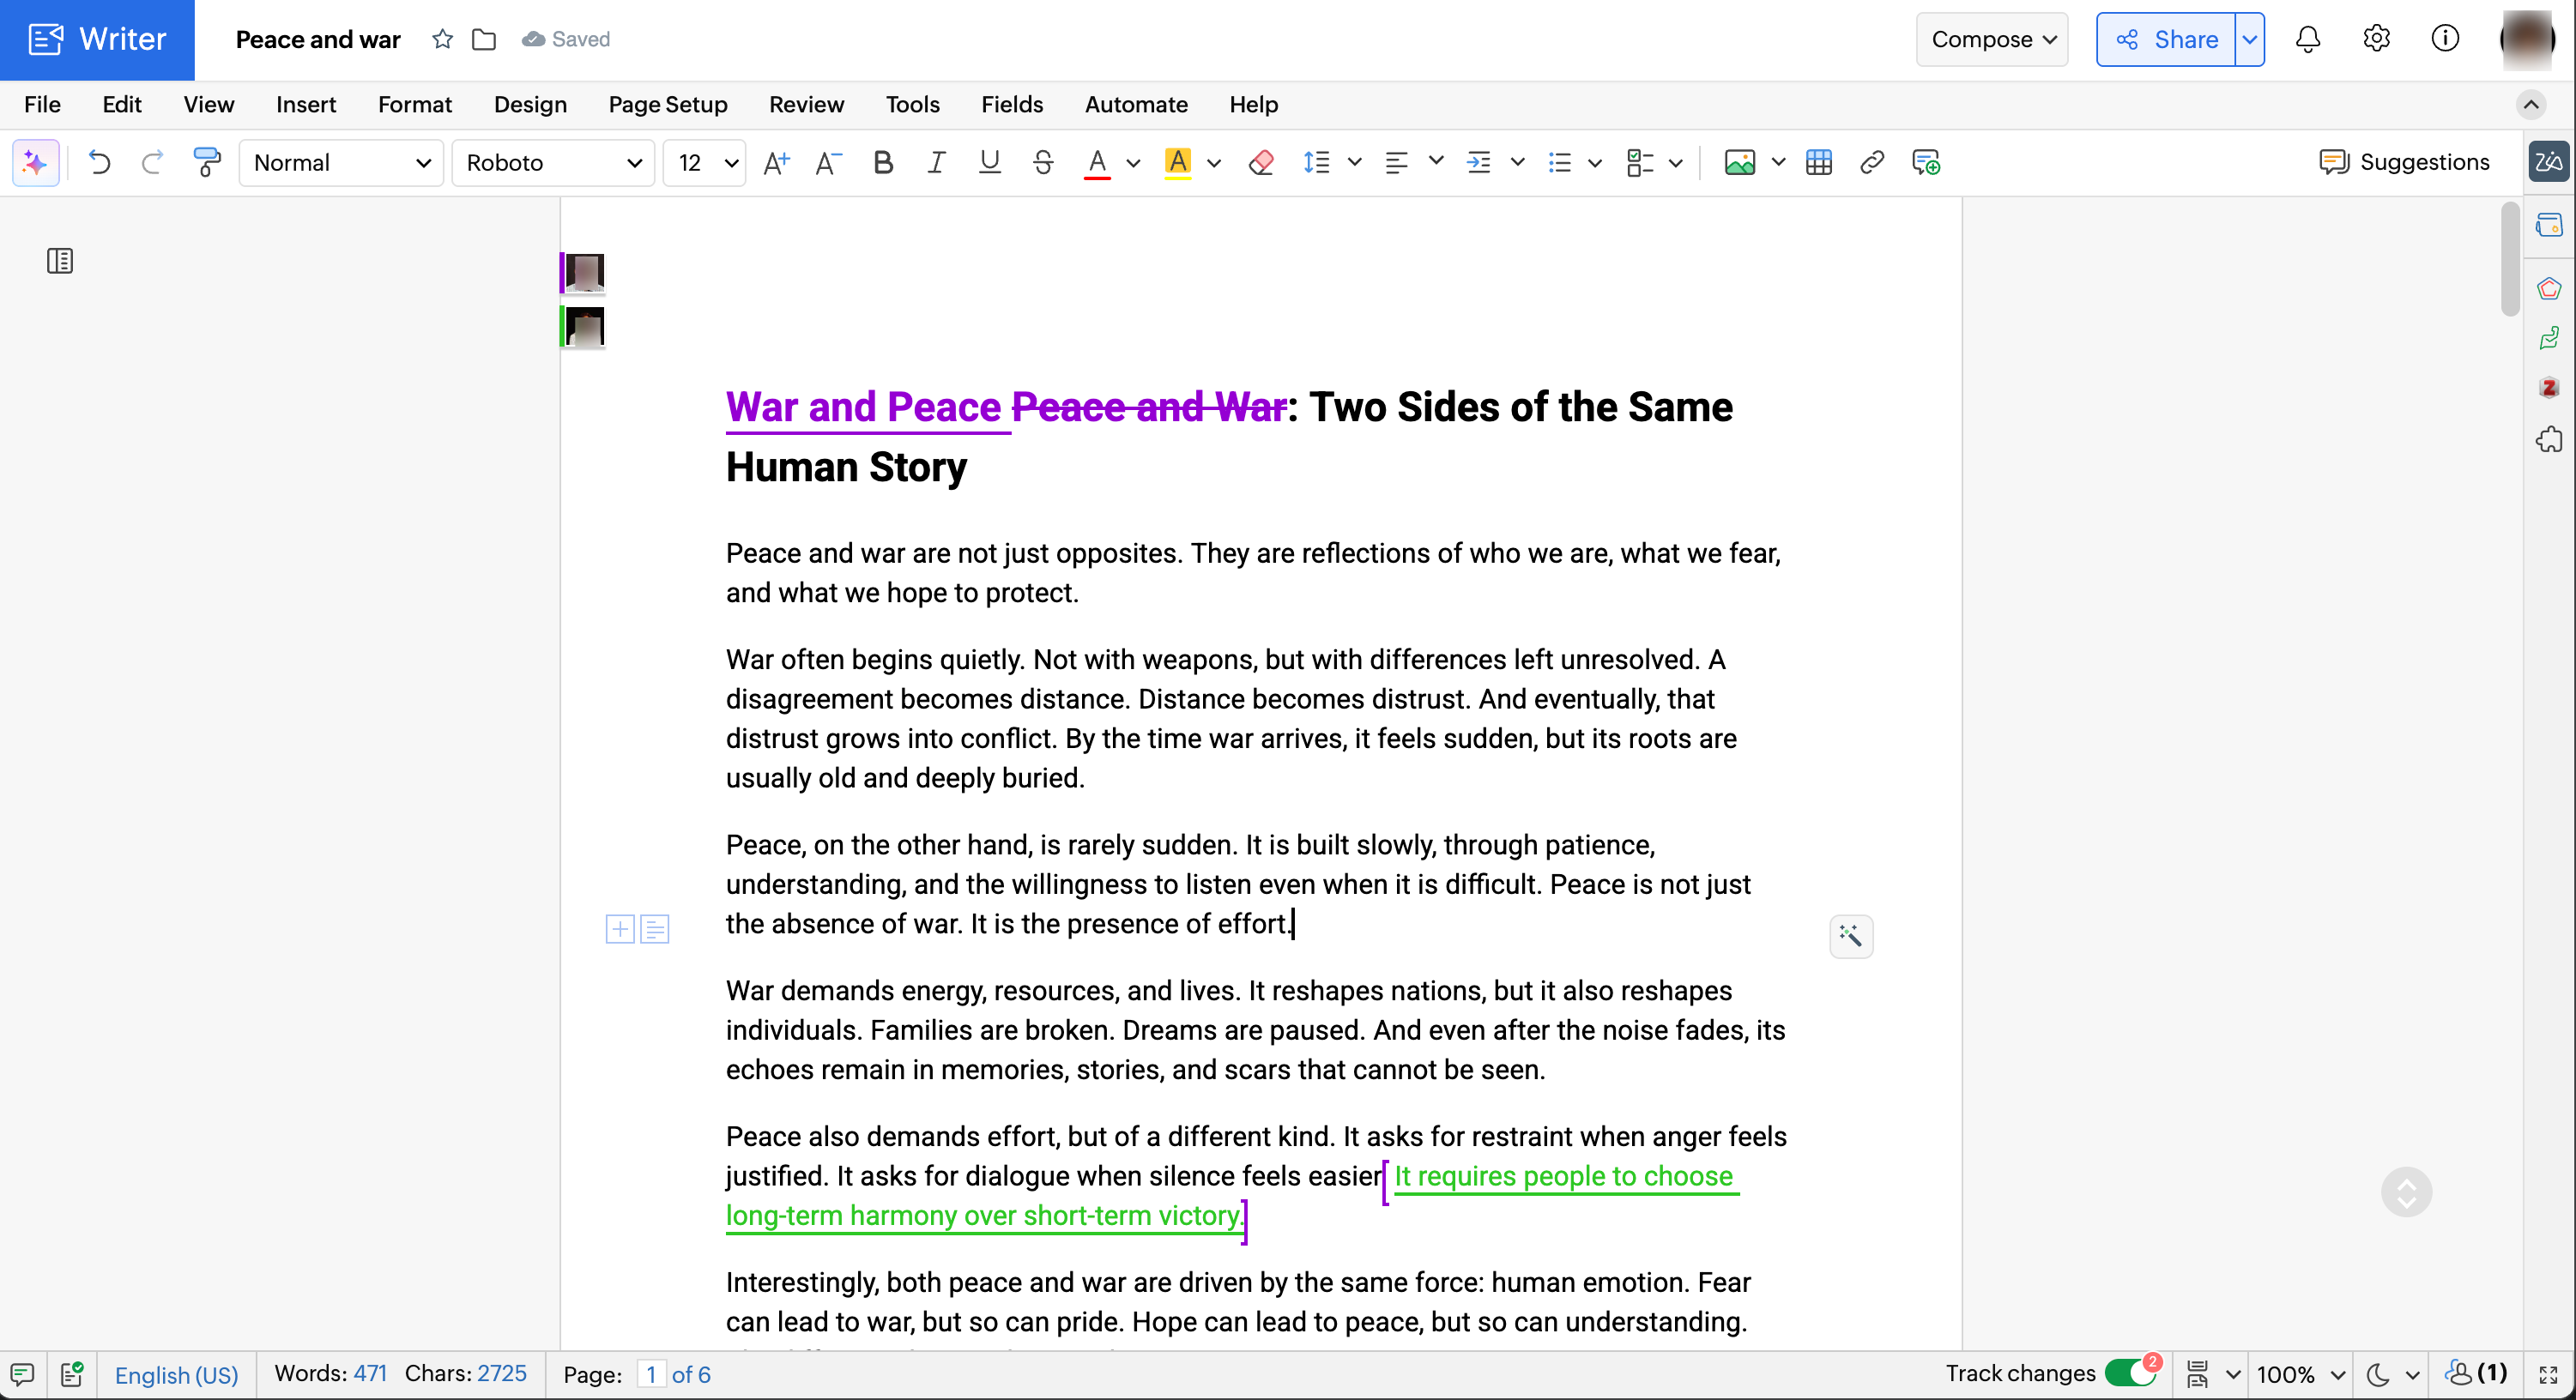The width and height of the screenshot is (2576, 1400).
Task: Mark the document as favorite star
Action: [x=442, y=39]
